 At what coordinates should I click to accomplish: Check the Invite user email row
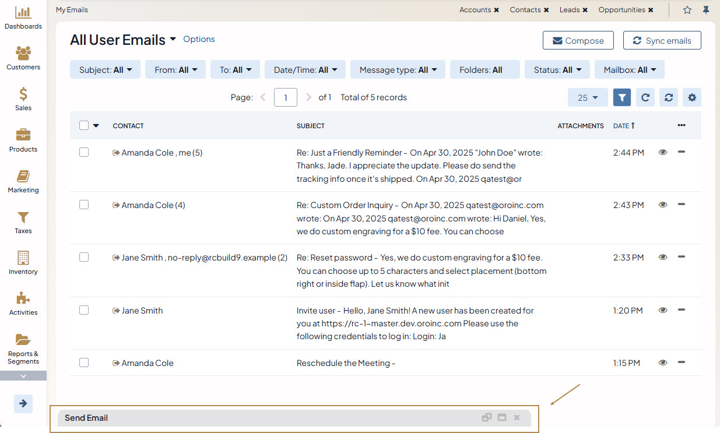[84, 310]
